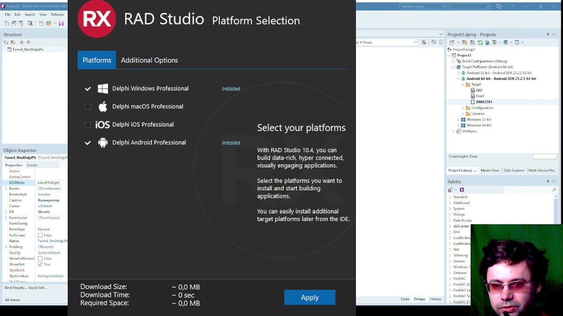Select Form4_NmXhdpiPh in Structure tree

pos(28,50)
